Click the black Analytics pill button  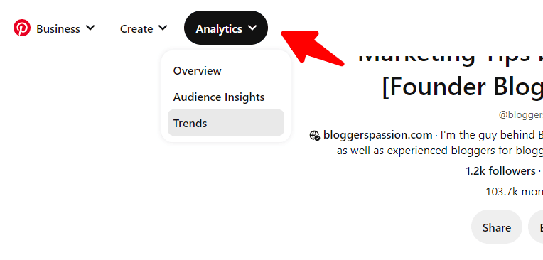pos(226,28)
